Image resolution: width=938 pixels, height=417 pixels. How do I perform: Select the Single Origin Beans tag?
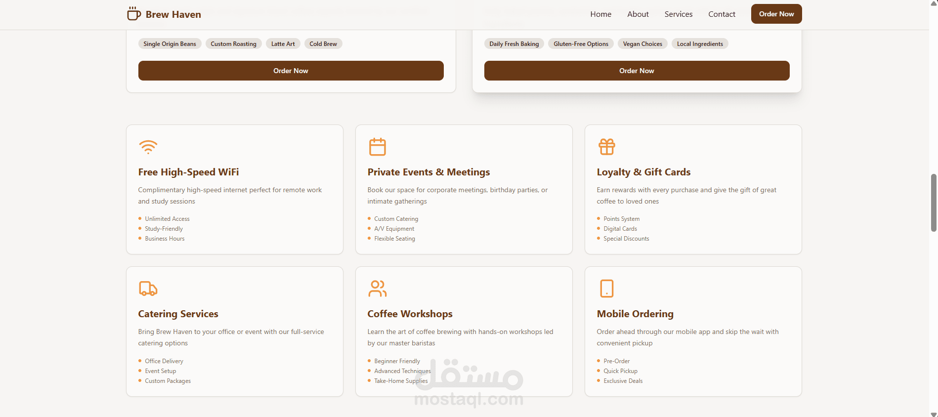[170, 44]
